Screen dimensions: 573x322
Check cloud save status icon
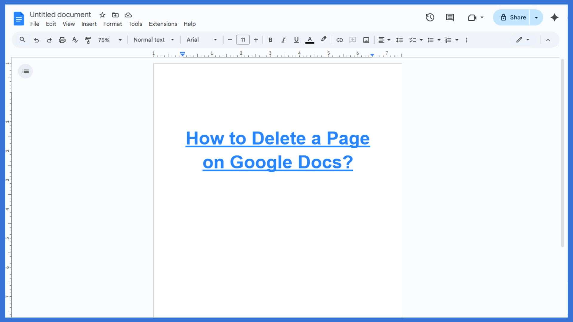pos(128,15)
